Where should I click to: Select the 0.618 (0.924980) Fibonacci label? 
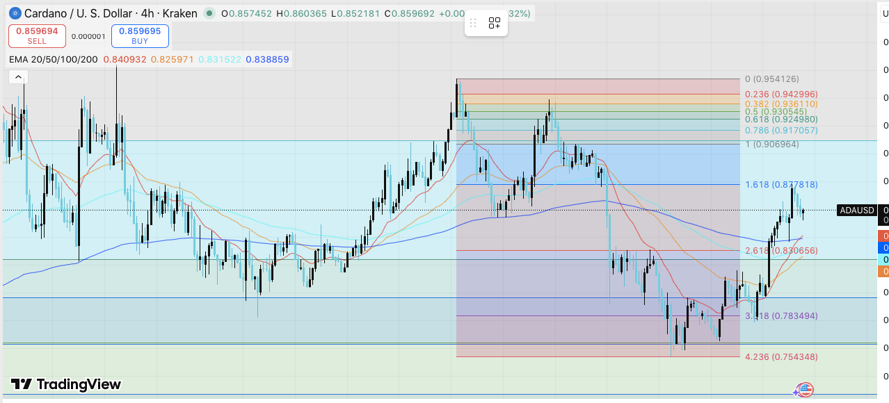pyautogui.click(x=781, y=120)
